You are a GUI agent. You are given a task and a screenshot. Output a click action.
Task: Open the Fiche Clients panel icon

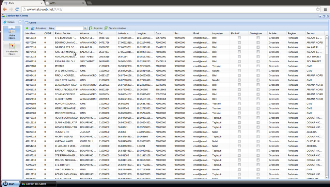pyautogui.click(x=12, y=33)
